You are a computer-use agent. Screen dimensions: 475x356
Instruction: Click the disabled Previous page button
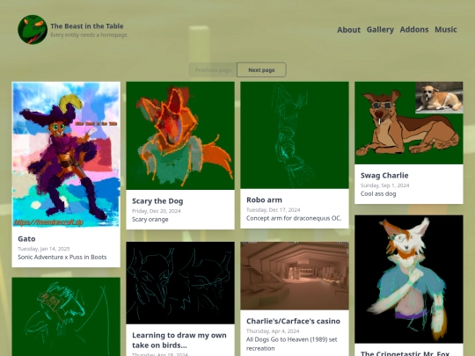pyautogui.click(x=213, y=70)
